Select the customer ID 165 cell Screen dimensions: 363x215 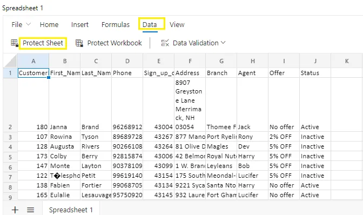33,195
